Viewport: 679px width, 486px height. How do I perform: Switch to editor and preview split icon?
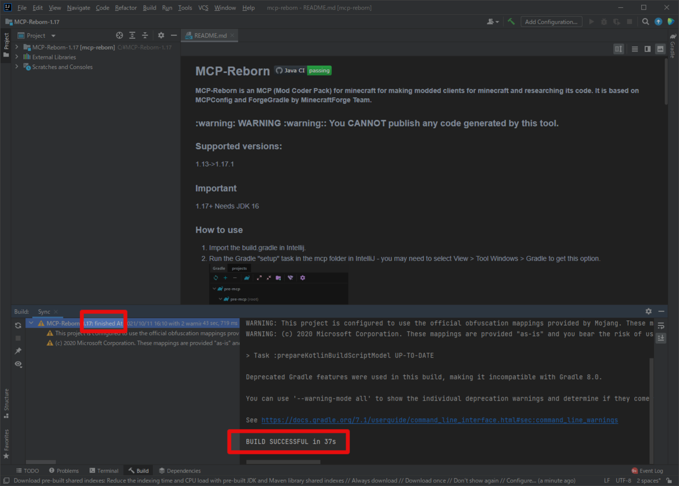[x=647, y=49]
